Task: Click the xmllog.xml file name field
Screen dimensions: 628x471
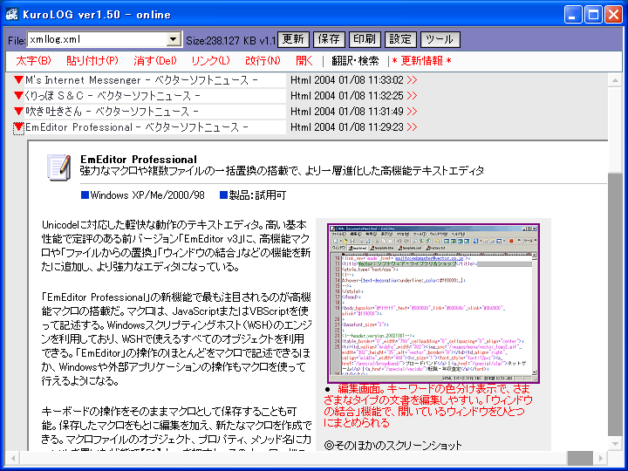Action: point(97,39)
